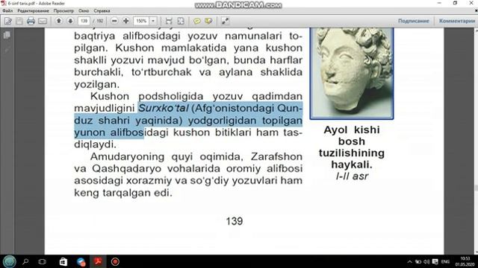Screen dimensions: 478x268
Task: Zoom in with the plus button
Action: [126, 21]
